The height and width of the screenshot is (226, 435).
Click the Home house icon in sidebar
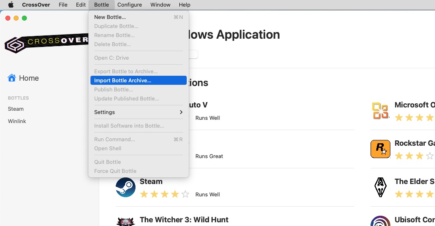click(12, 78)
